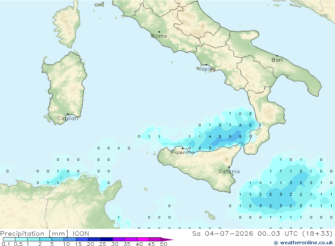335x246 pixels.
Task: Select legend swatch between 25 and 30
Action: point(107,239)
